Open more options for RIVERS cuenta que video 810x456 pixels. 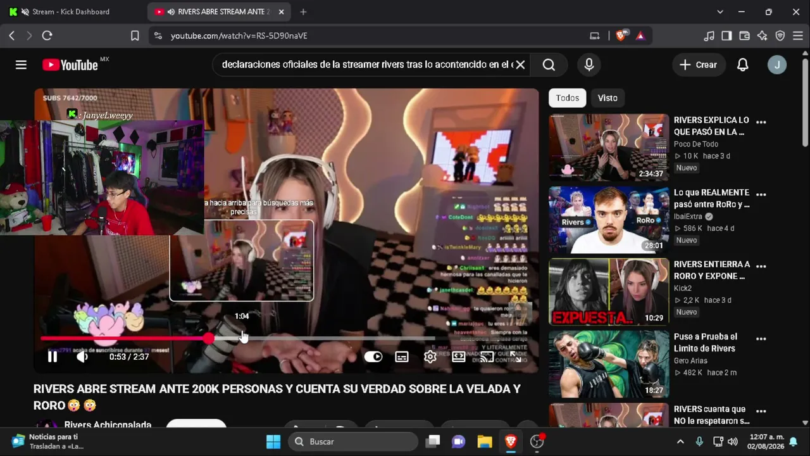(x=761, y=410)
